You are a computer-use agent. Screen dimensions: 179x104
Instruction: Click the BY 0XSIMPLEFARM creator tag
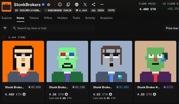28,10
